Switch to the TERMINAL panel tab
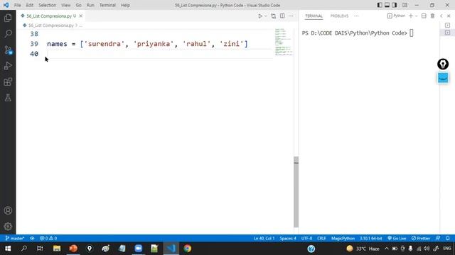This screenshot has height=255, width=455. [x=314, y=16]
